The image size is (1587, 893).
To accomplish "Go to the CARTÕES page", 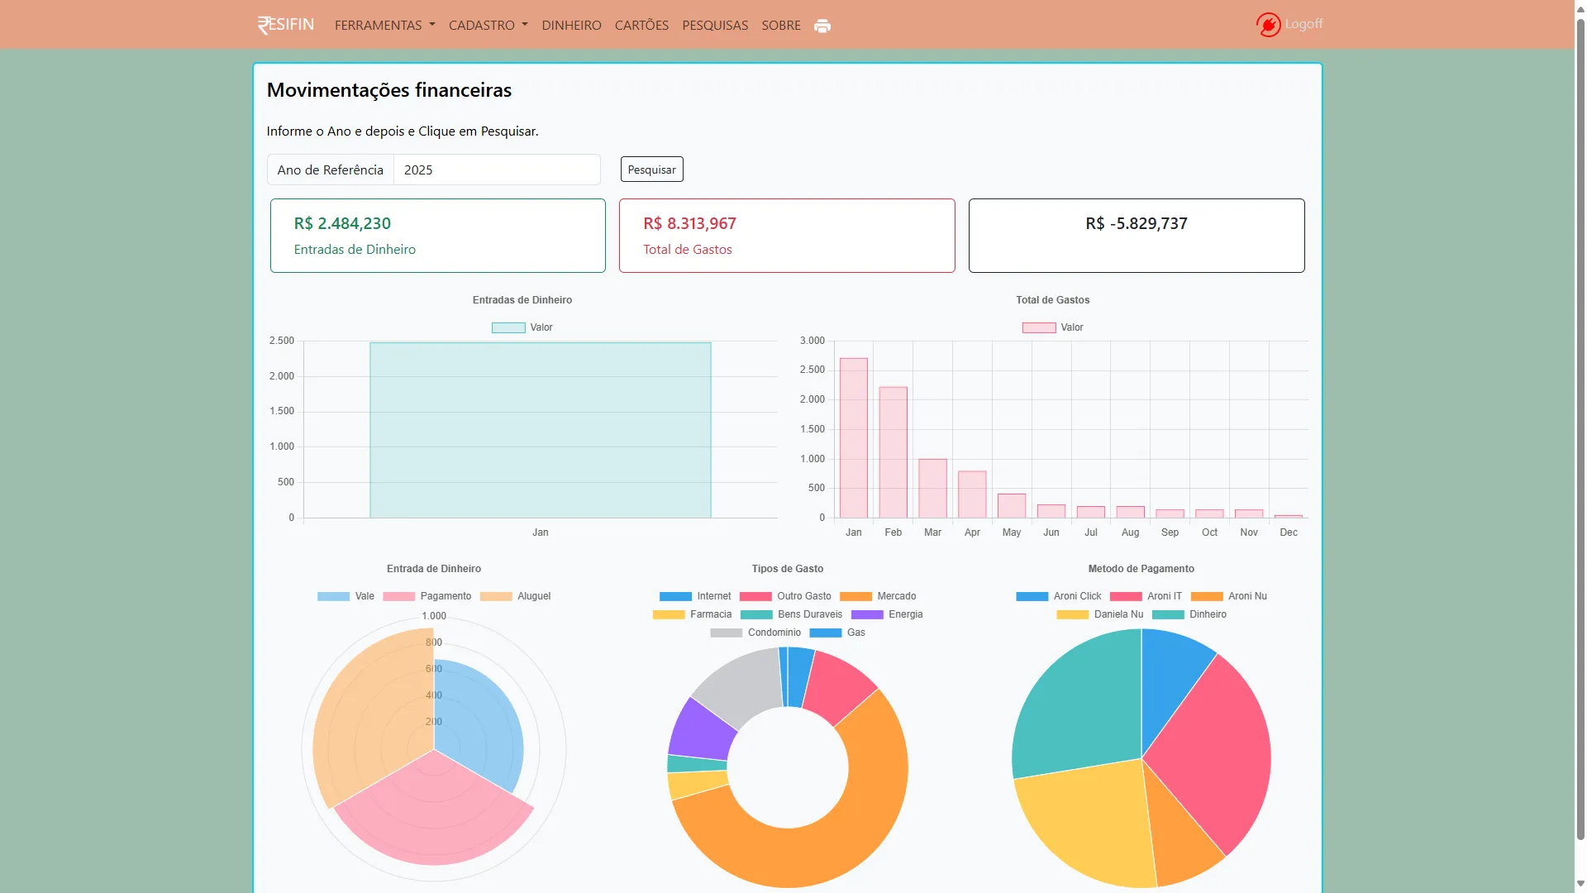I will pos(641,26).
